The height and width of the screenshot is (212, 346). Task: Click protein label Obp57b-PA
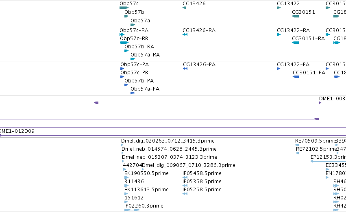click(139, 81)
